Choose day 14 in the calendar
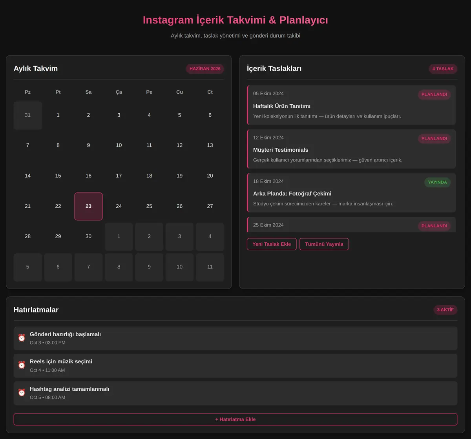471x439 pixels. (27, 176)
